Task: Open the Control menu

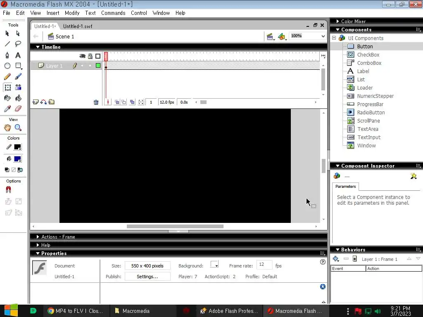Action: [139, 13]
